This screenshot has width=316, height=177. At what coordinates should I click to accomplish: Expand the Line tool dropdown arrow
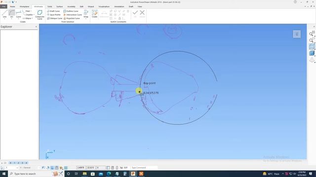(4, 19)
